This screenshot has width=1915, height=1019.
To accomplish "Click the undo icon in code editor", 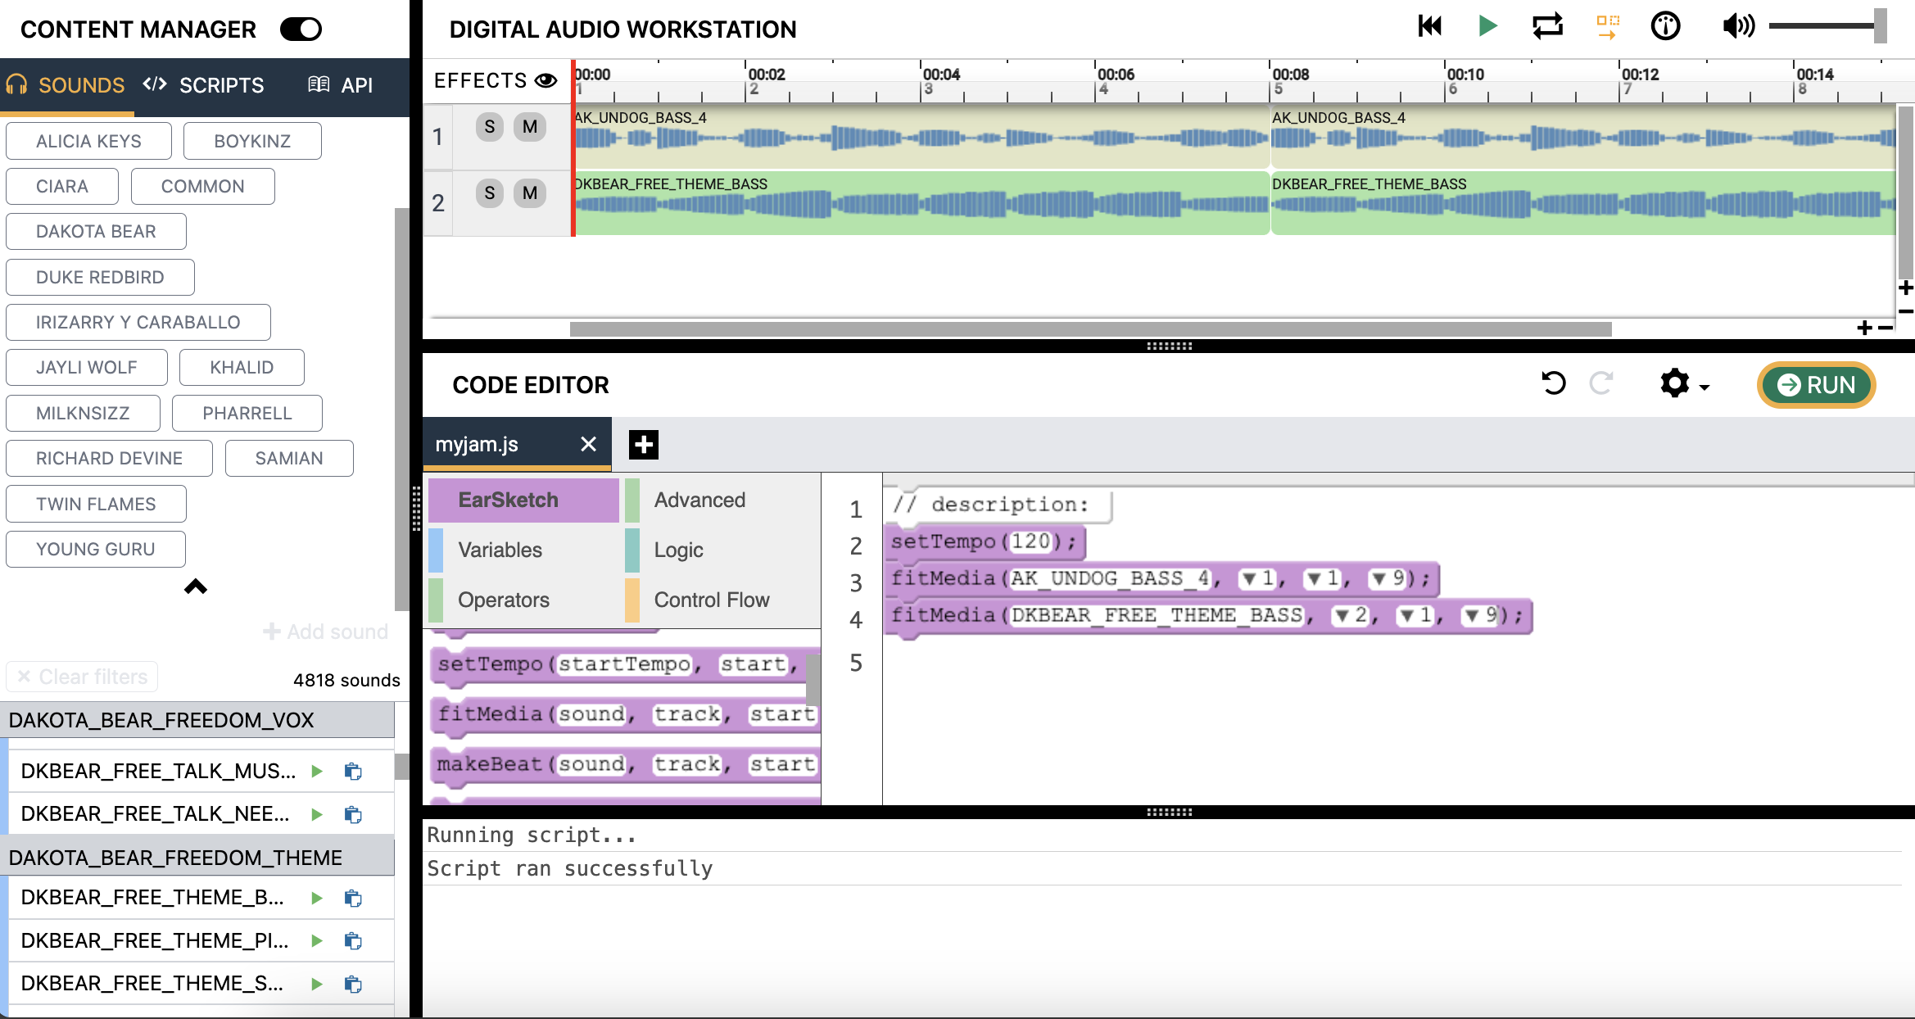I will (1553, 383).
